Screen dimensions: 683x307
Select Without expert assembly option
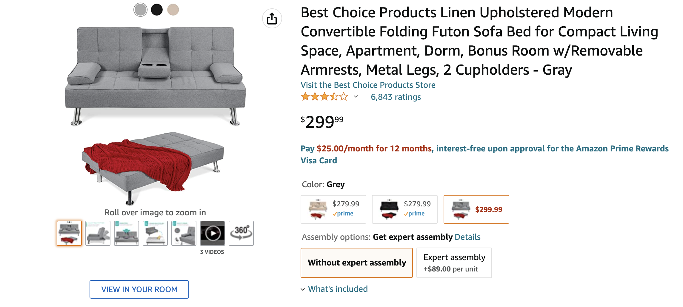(x=357, y=263)
